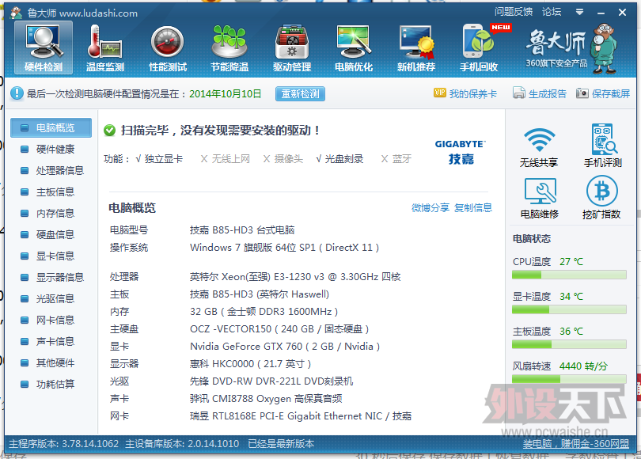Select 硬盘信息 in sidebar

pyautogui.click(x=51, y=234)
